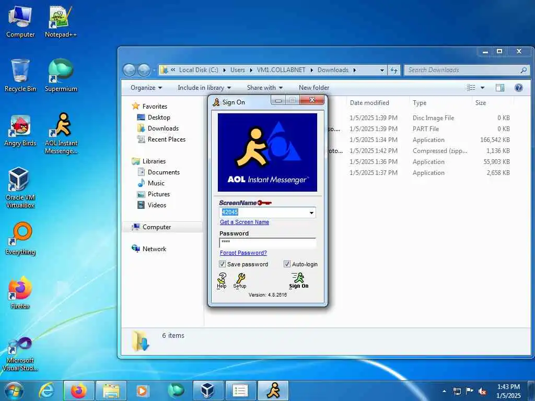Image resolution: width=535 pixels, height=401 pixels.
Task: Click the Password input field
Action: click(267, 242)
